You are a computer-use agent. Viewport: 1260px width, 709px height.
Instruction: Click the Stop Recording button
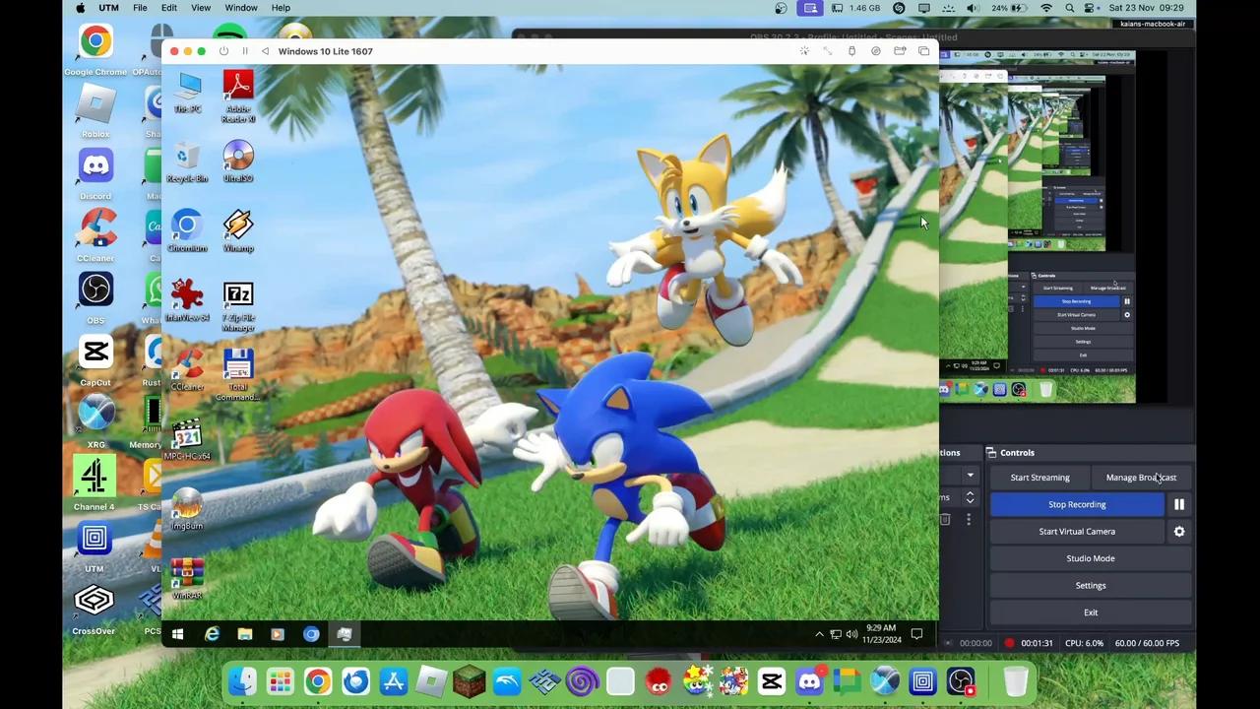(1076, 504)
